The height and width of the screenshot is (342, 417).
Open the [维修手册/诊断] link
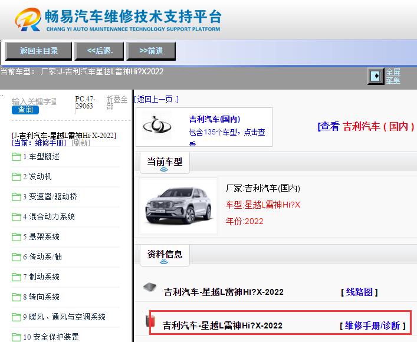tap(373, 325)
